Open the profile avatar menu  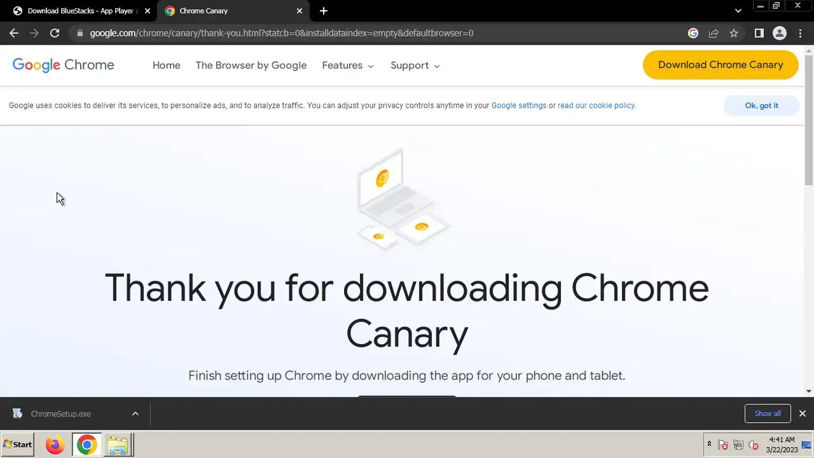[x=780, y=33]
